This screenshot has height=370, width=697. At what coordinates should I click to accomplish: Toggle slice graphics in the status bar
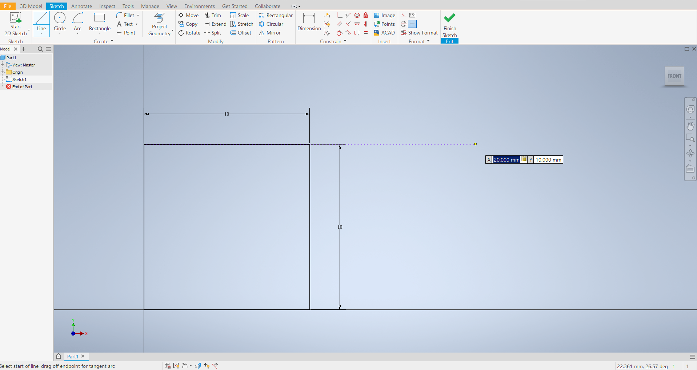(x=198, y=366)
